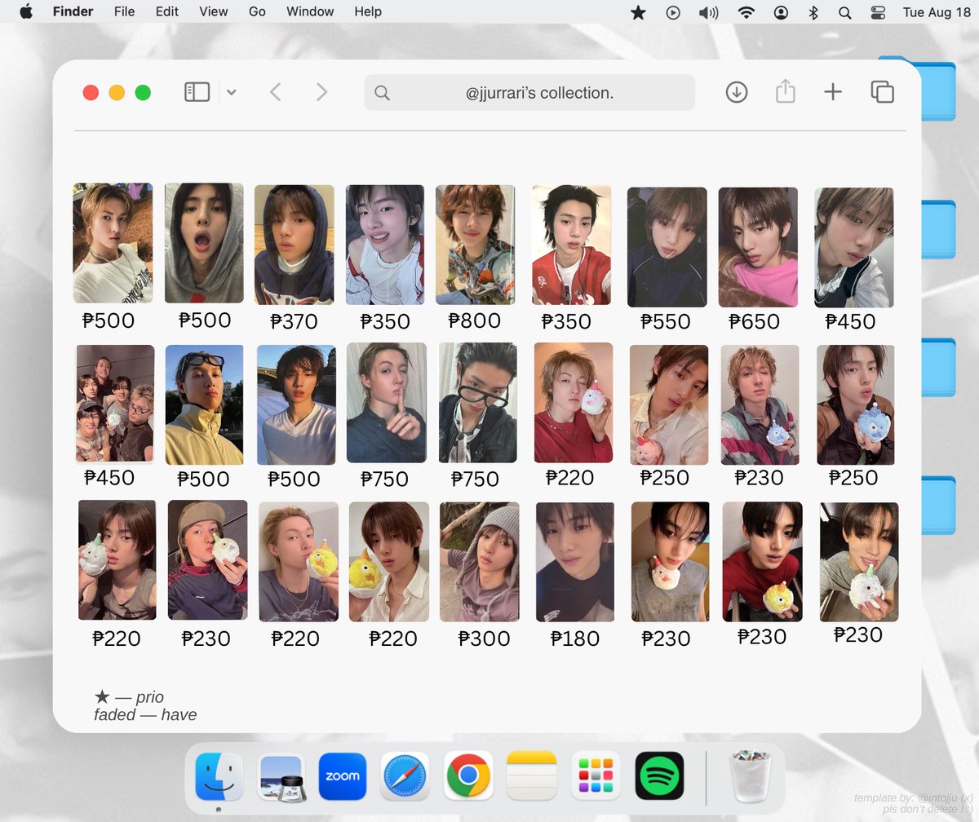Add a new tab with plus icon
This screenshot has height=822, width=979.
(832, 92)
